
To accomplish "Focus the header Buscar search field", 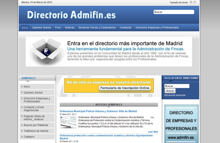I will click(174, 12).
